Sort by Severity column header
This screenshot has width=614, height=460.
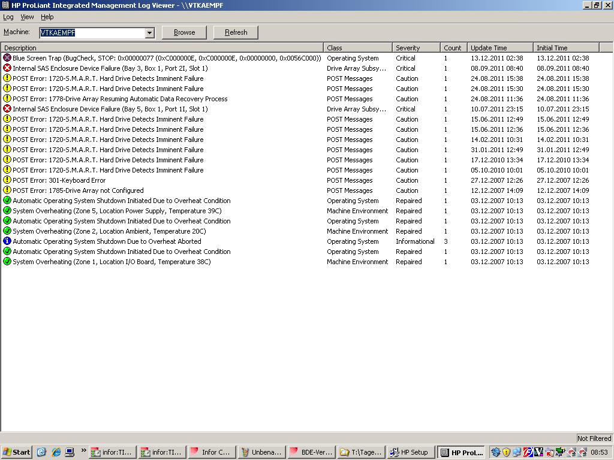click(416, 48)
